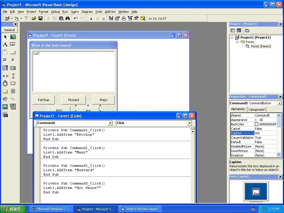The image size is (284, 213).
Task: Select the Shape control tool
Action: (x=5, y=99)
